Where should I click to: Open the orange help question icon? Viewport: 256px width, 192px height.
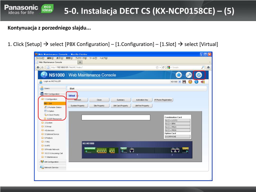point(190,82)
